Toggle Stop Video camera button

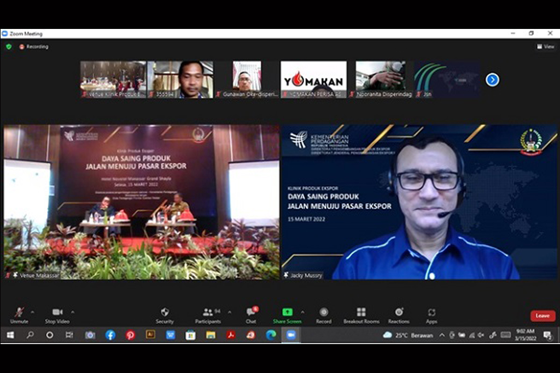pyautogui.click(x=57, y=312)
